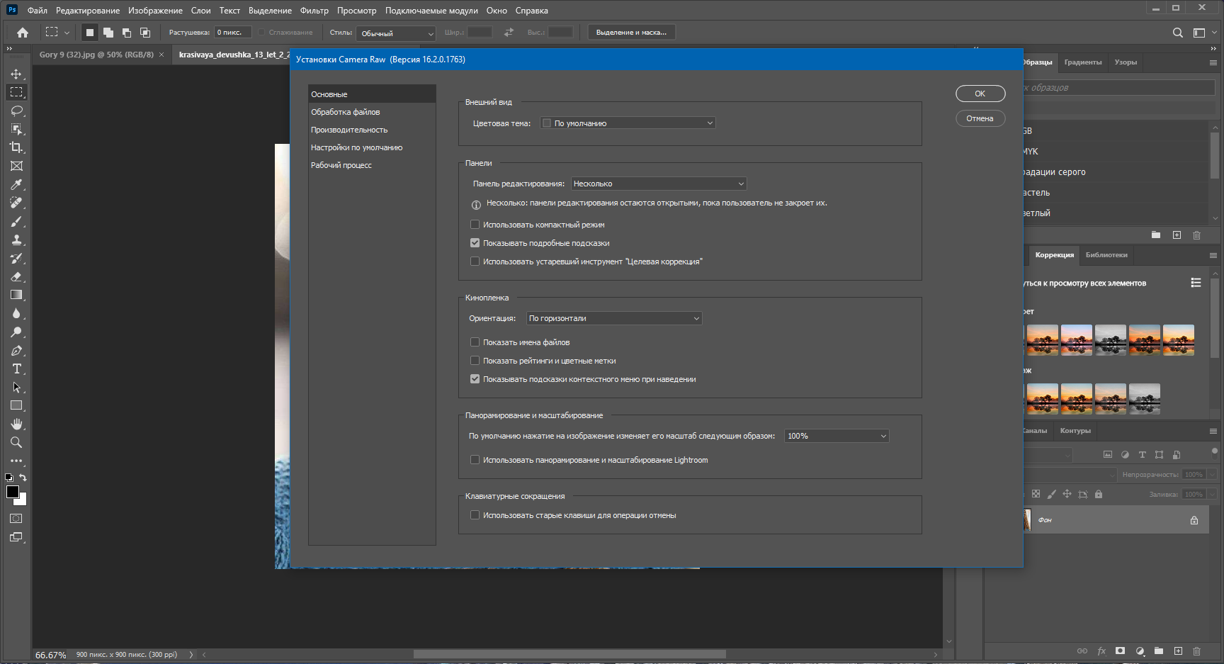Viewport: 1224px width, 664px height.
Task: Select the Horizontal Type tool
Action: (x=16, y=368)
